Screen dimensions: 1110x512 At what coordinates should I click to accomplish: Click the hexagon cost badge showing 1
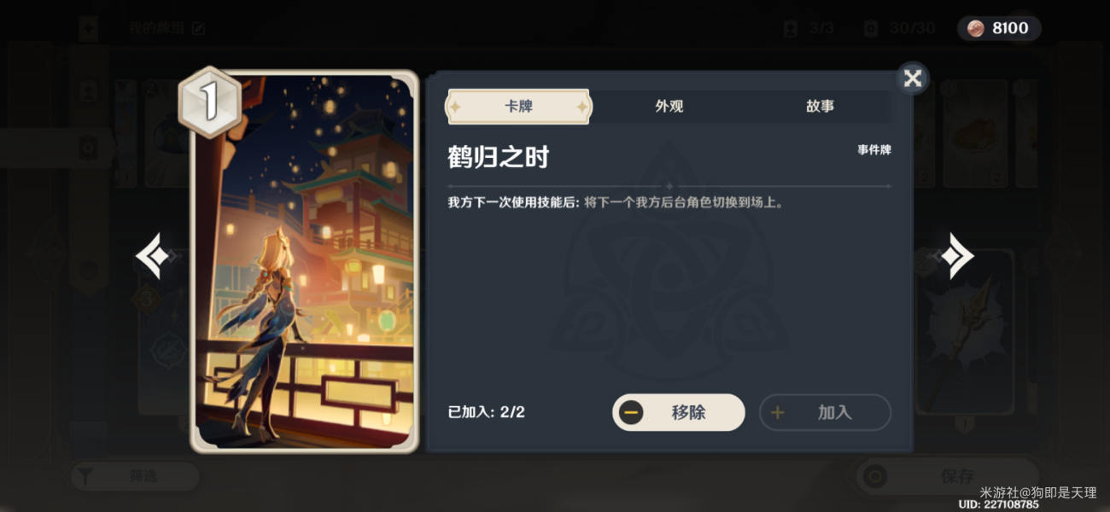coord(208,102)
